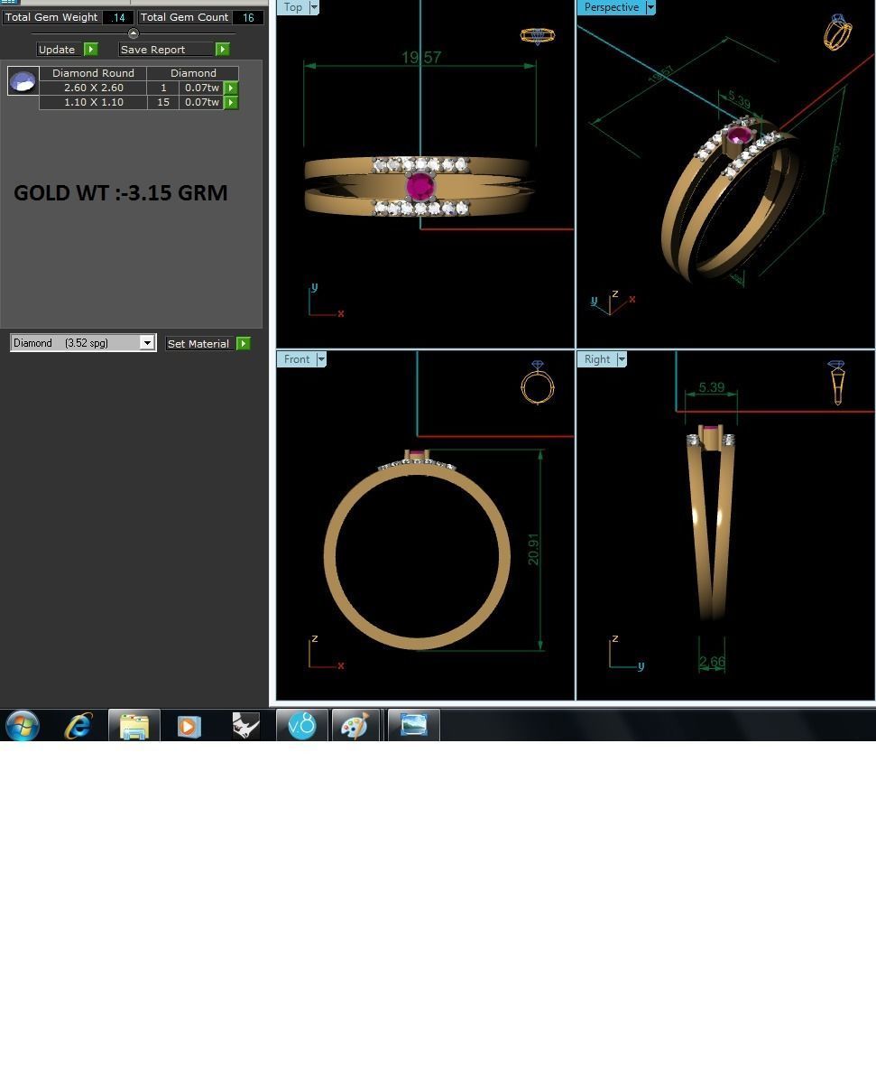Click quantity cell showing 15

[x=163, y=102]
